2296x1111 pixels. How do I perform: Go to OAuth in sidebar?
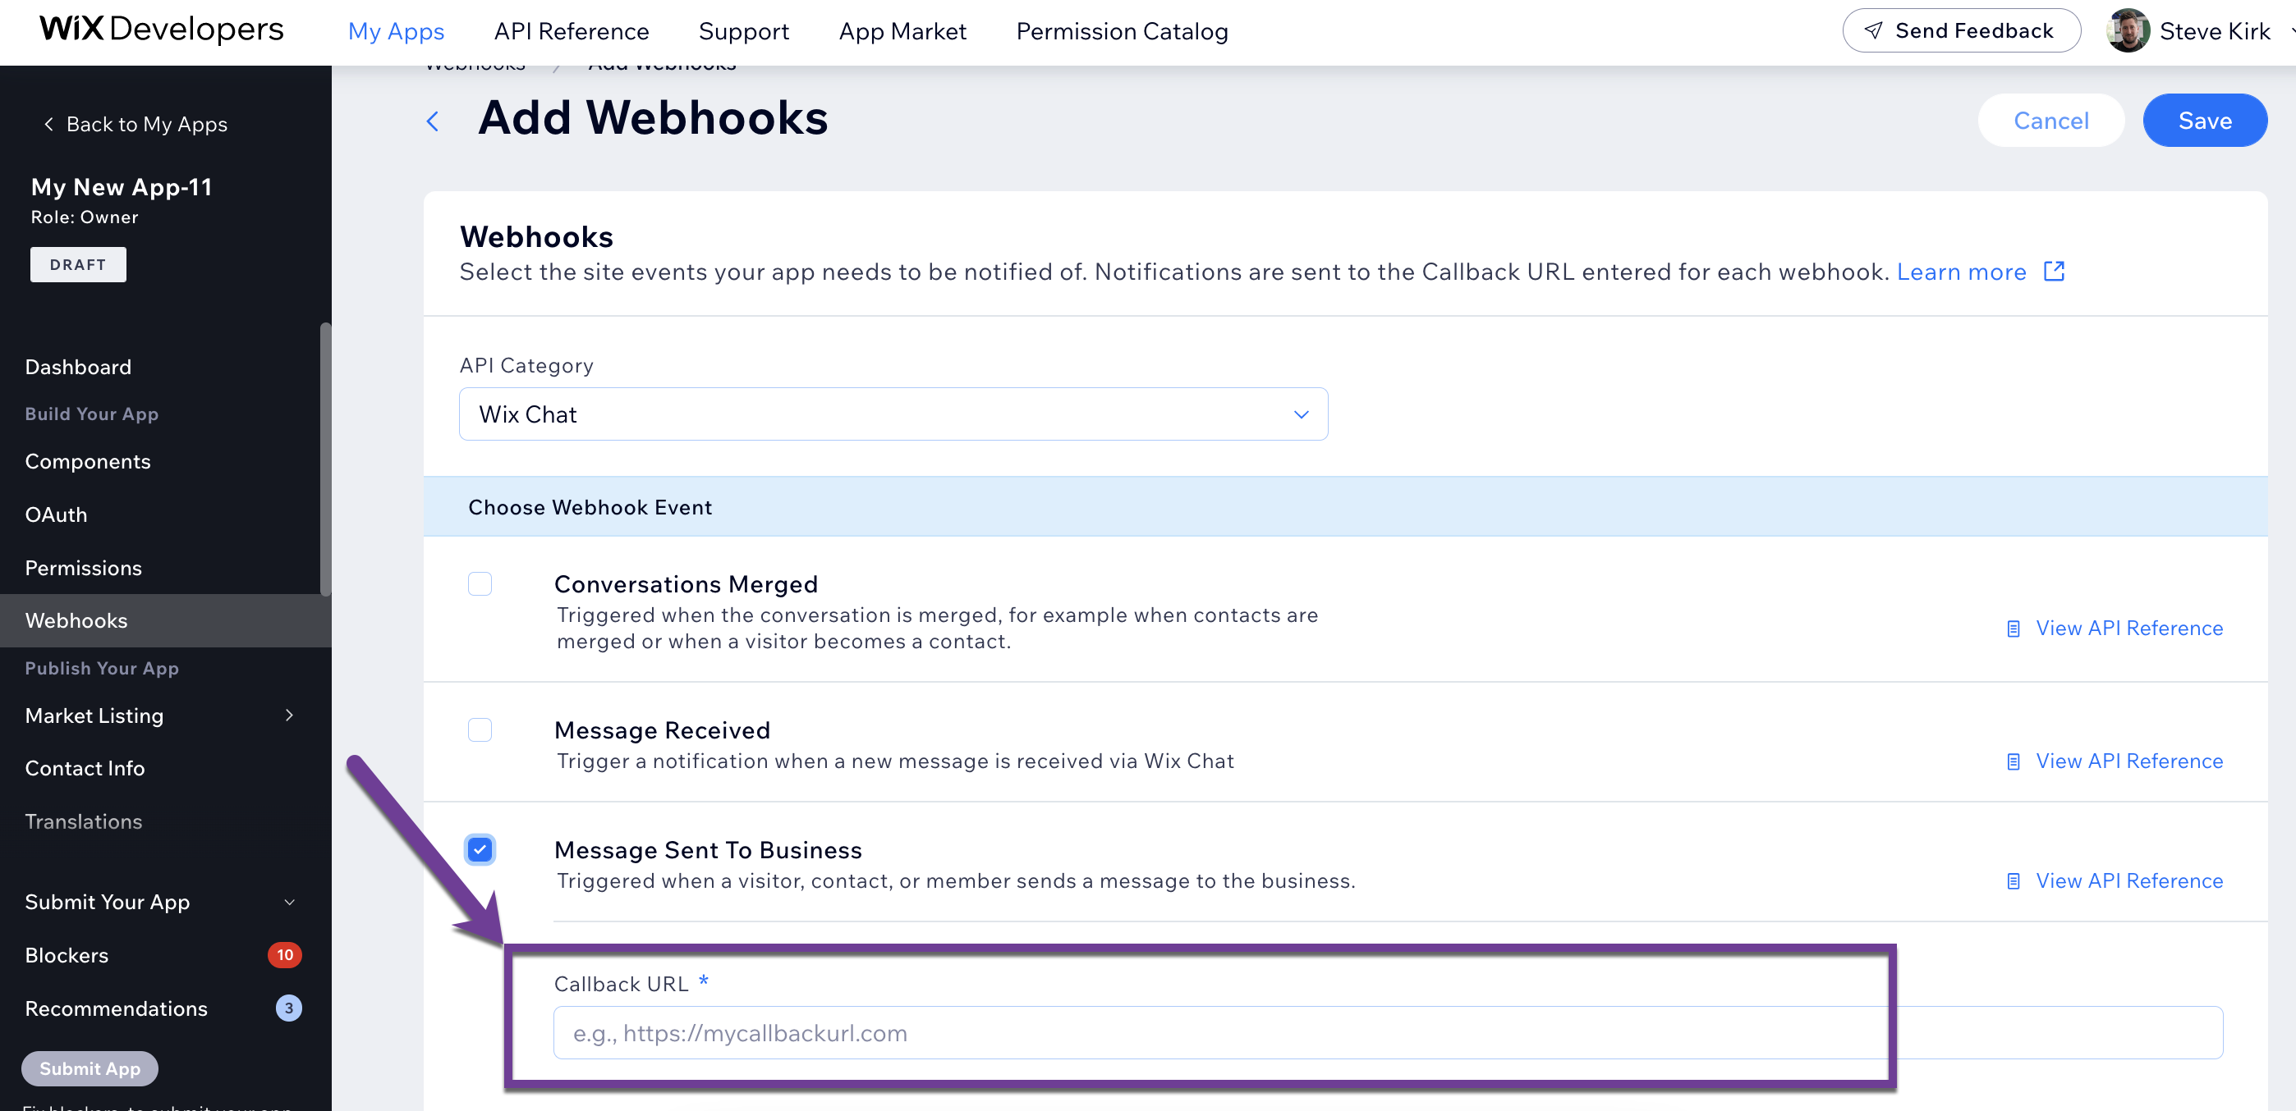pos(56,515)
